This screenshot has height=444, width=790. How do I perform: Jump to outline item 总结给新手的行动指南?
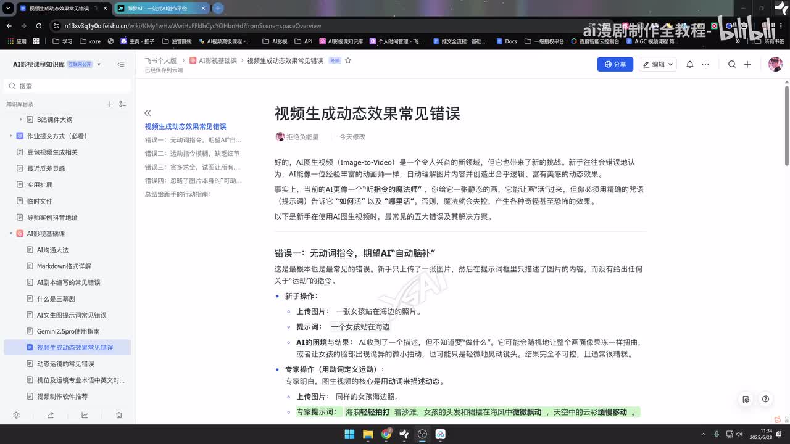pos(178,194)
